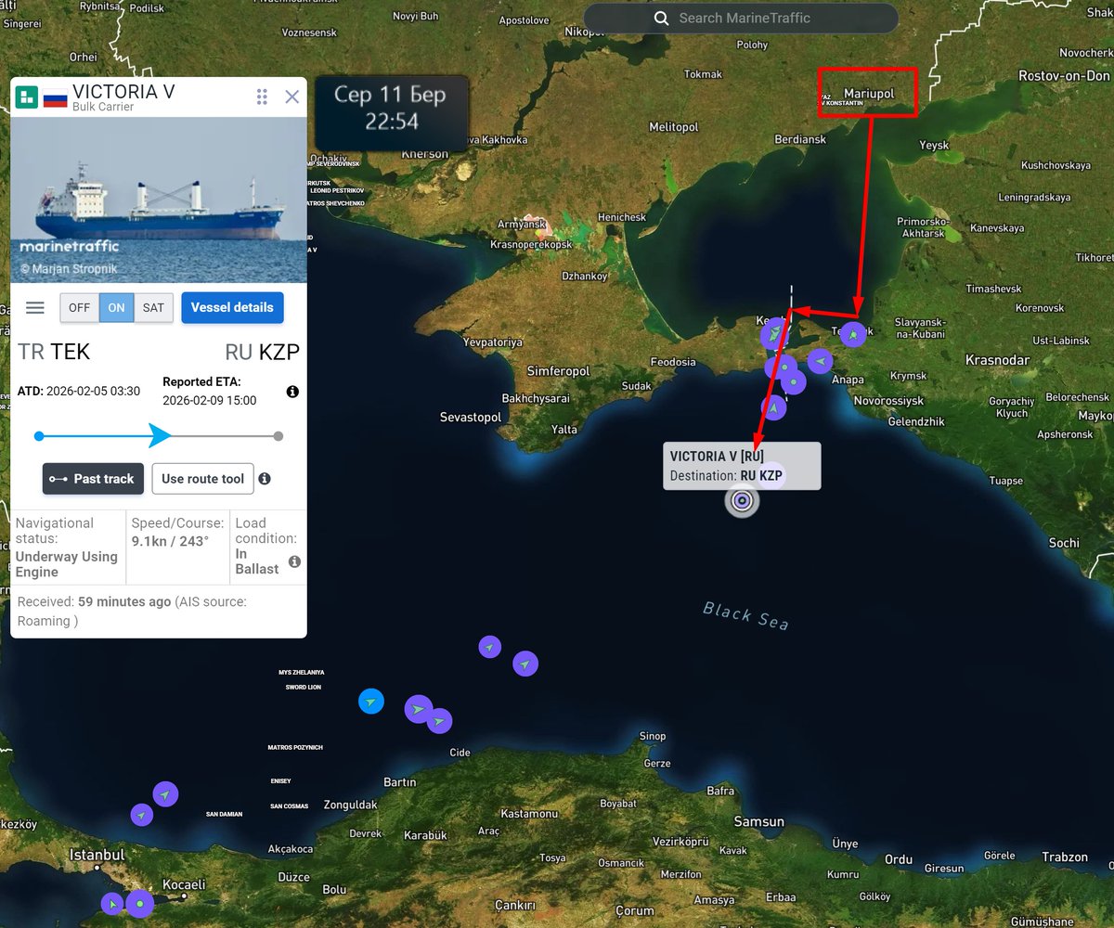The image size is (1114, 928).
Task: Click the Underway Using Engine status
Action: [x=67, y=564]
